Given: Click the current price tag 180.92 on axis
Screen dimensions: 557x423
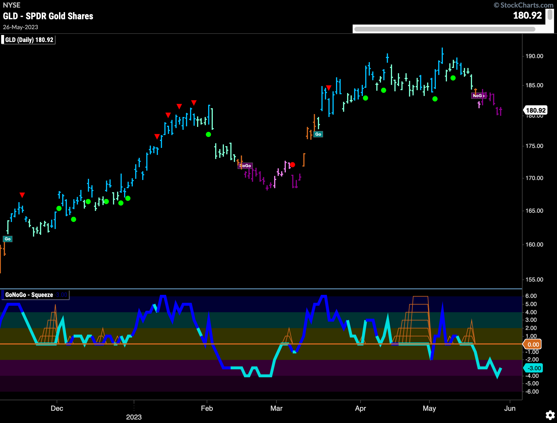Looking at the screenshot, I should coord(535,110).
